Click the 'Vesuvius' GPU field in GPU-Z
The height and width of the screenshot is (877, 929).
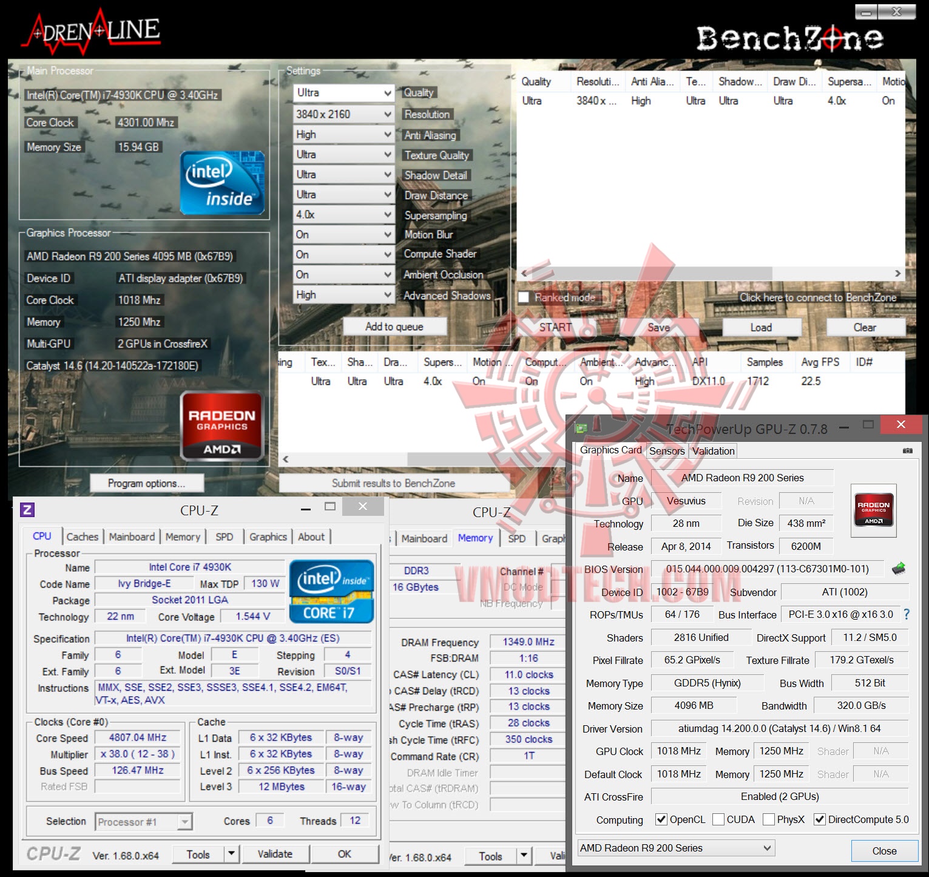[686, 501]
